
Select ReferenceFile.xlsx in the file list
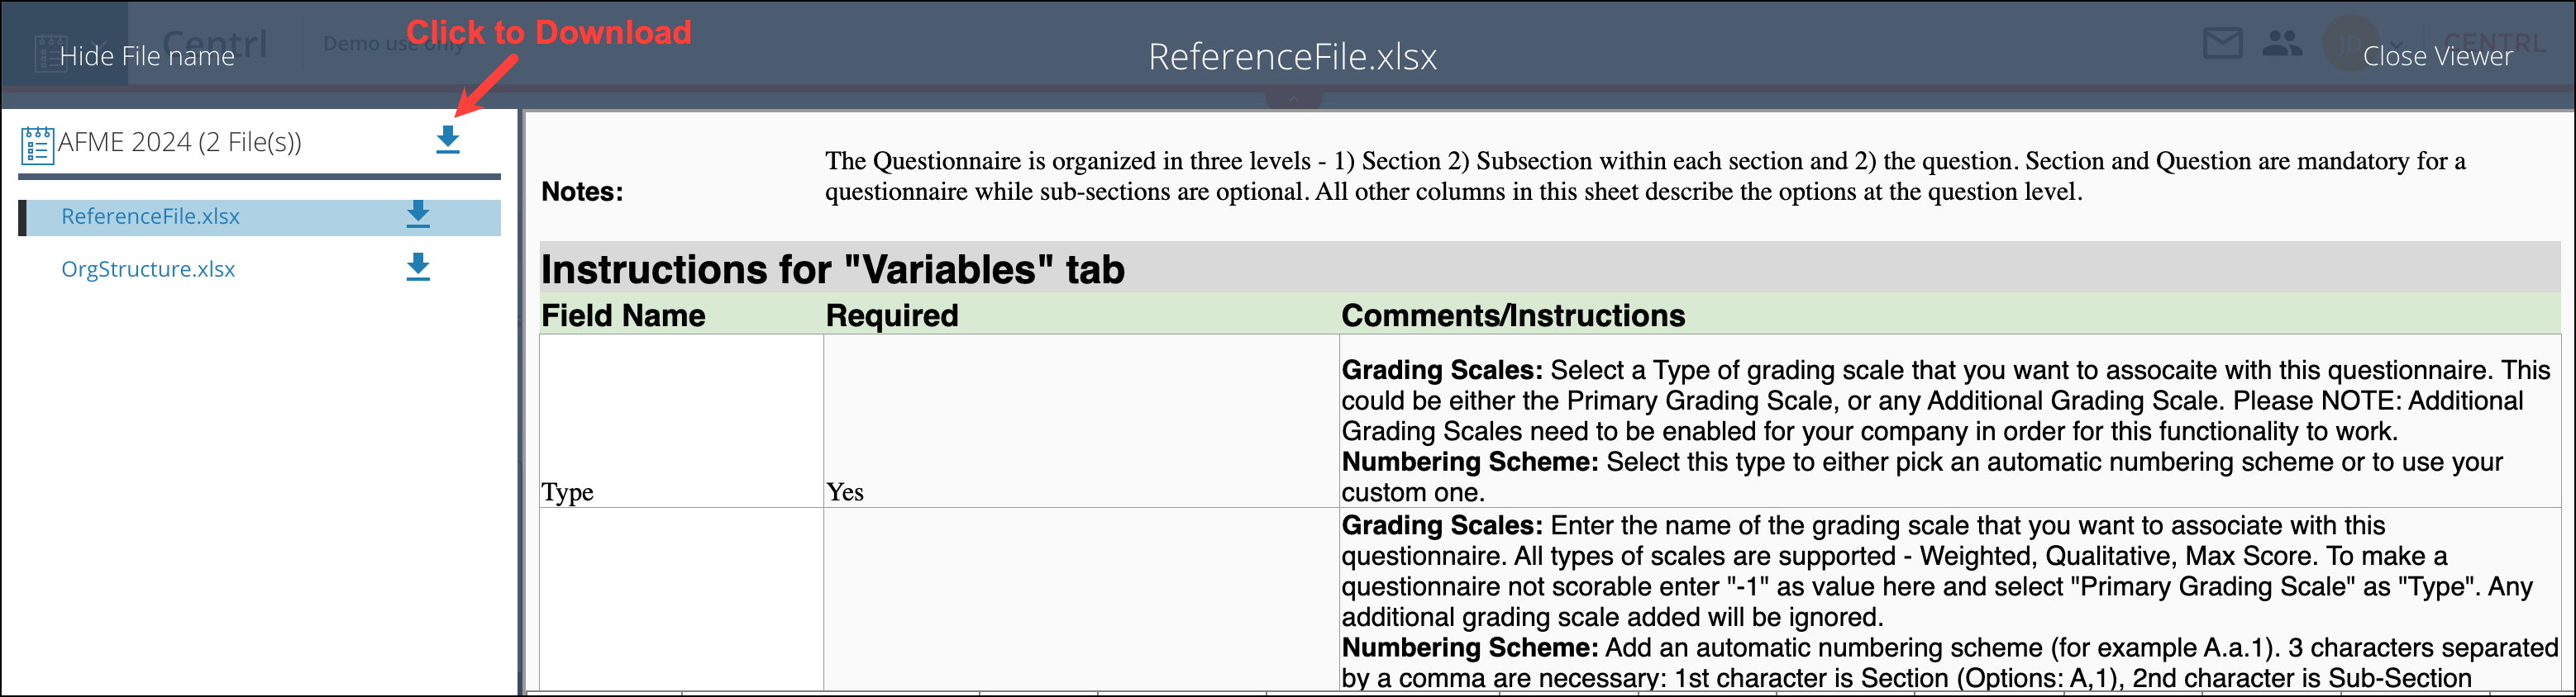[x=151, y=216]
